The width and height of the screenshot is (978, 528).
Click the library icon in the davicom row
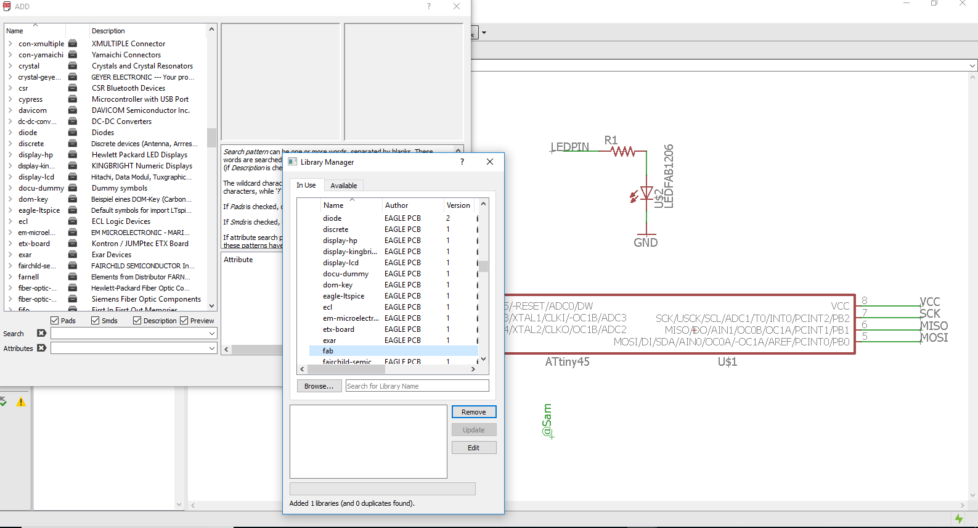73,110
